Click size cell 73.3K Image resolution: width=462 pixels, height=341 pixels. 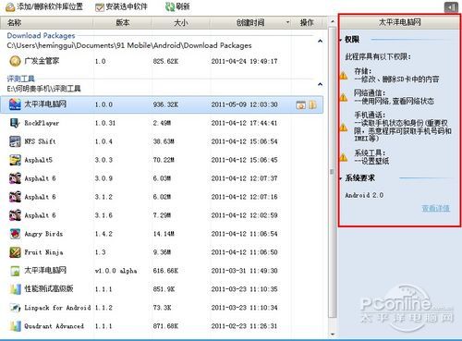[162, 308]
